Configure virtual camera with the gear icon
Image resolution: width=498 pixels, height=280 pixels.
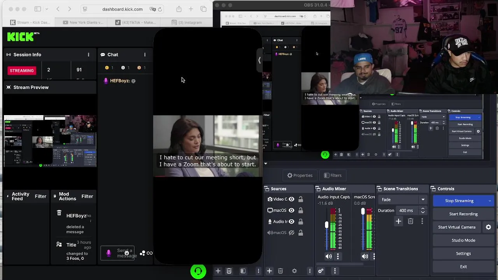488,227
